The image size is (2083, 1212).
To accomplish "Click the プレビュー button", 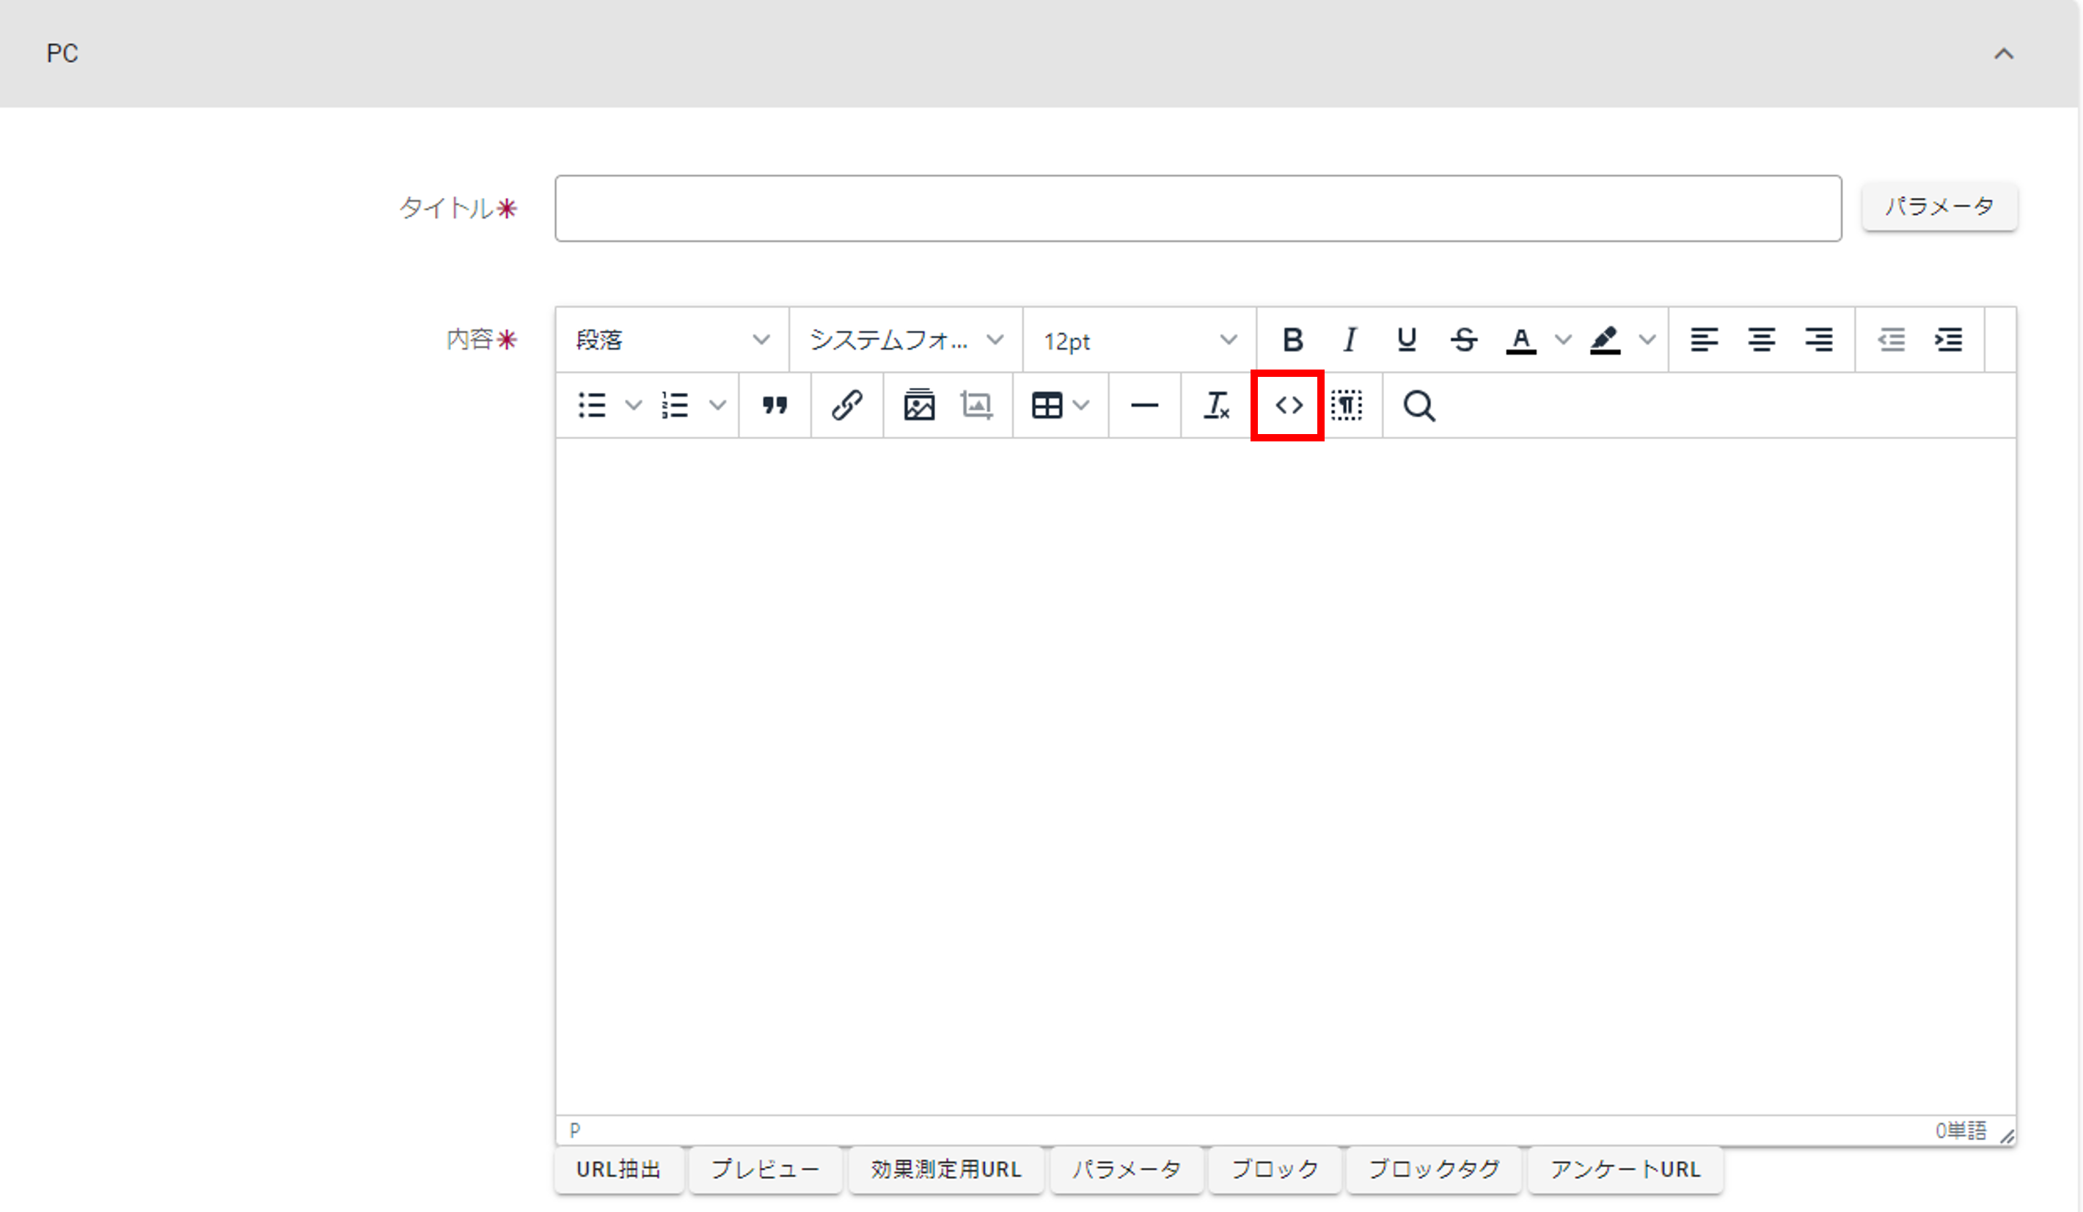I will click(764, 1169).
